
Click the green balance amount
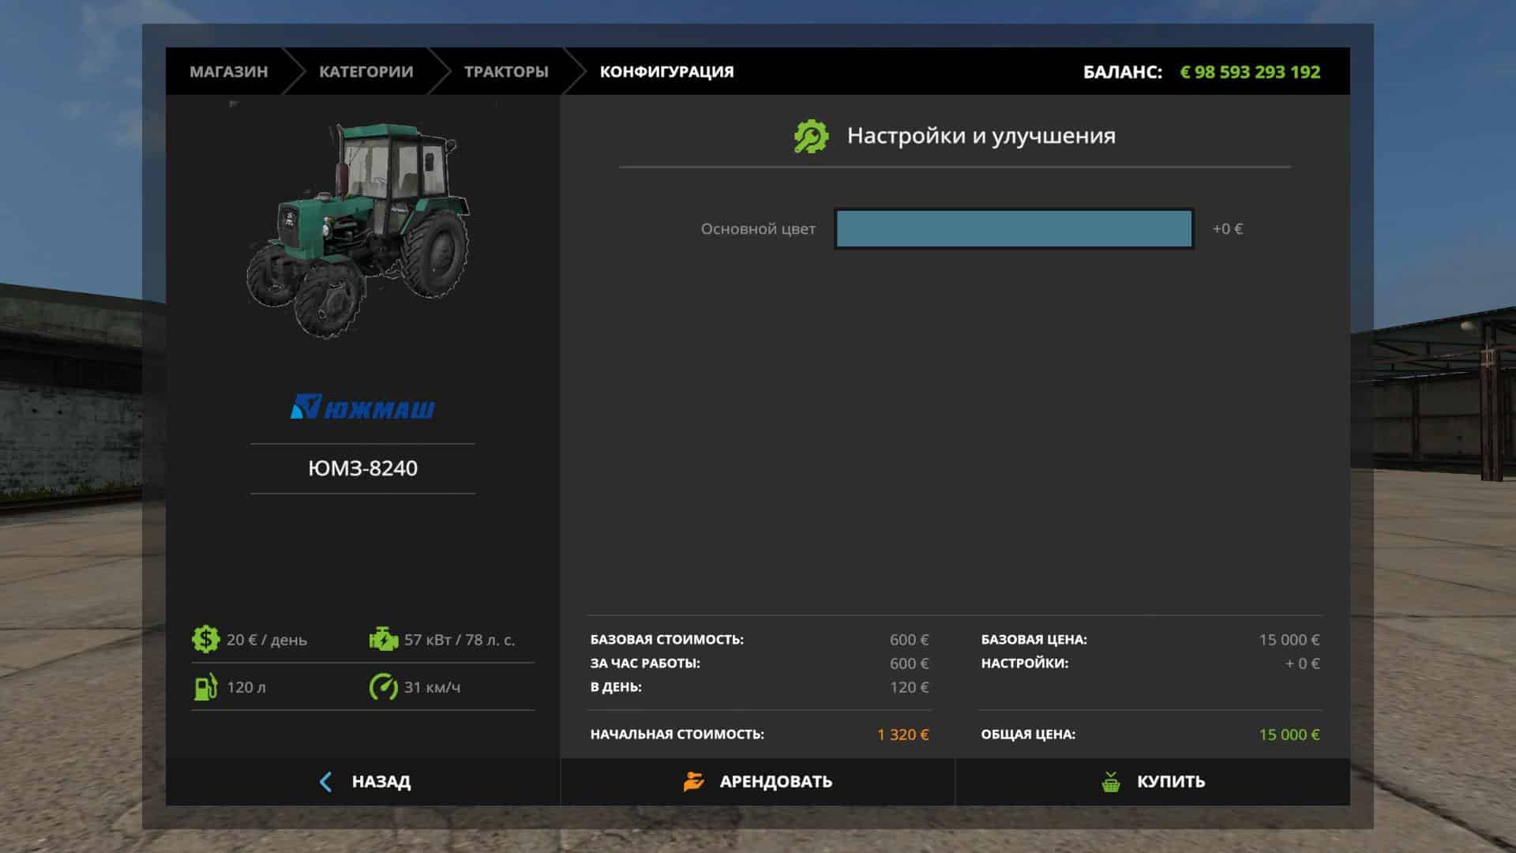[1250, 72]
